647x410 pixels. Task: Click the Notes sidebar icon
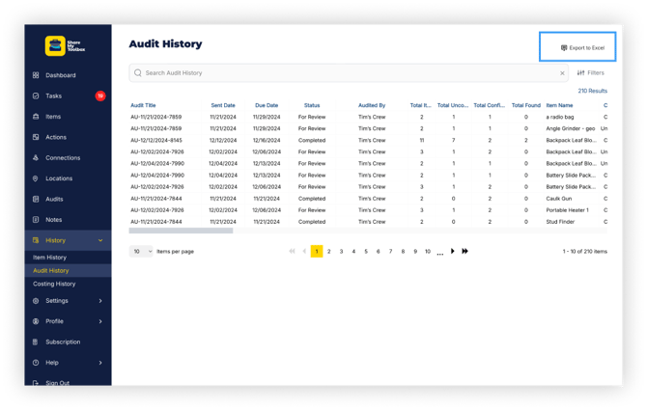36,219
